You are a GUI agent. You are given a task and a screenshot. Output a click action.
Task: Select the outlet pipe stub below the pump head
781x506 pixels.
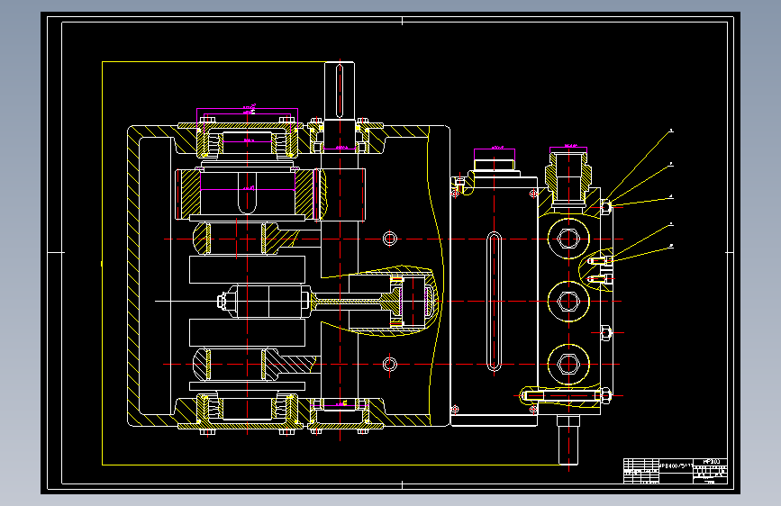pyautogui.click(x=568, y=440)
